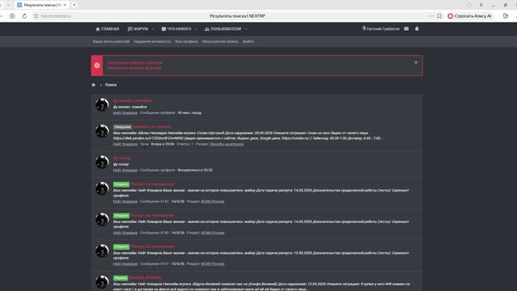Open the 'Ваша лента новостей' link
Screen dimensions: 517x291
pos(111,41)
